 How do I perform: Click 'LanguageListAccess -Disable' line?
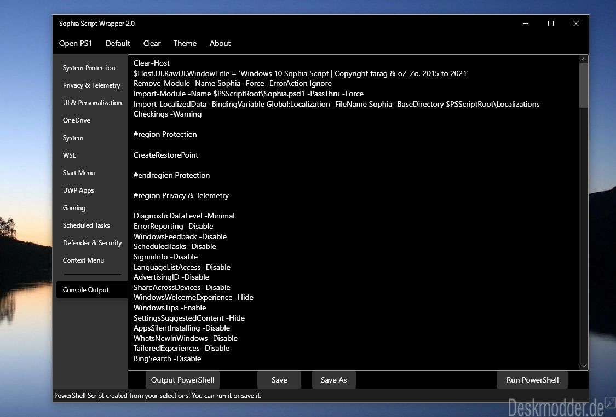click(x=182, y=267)
